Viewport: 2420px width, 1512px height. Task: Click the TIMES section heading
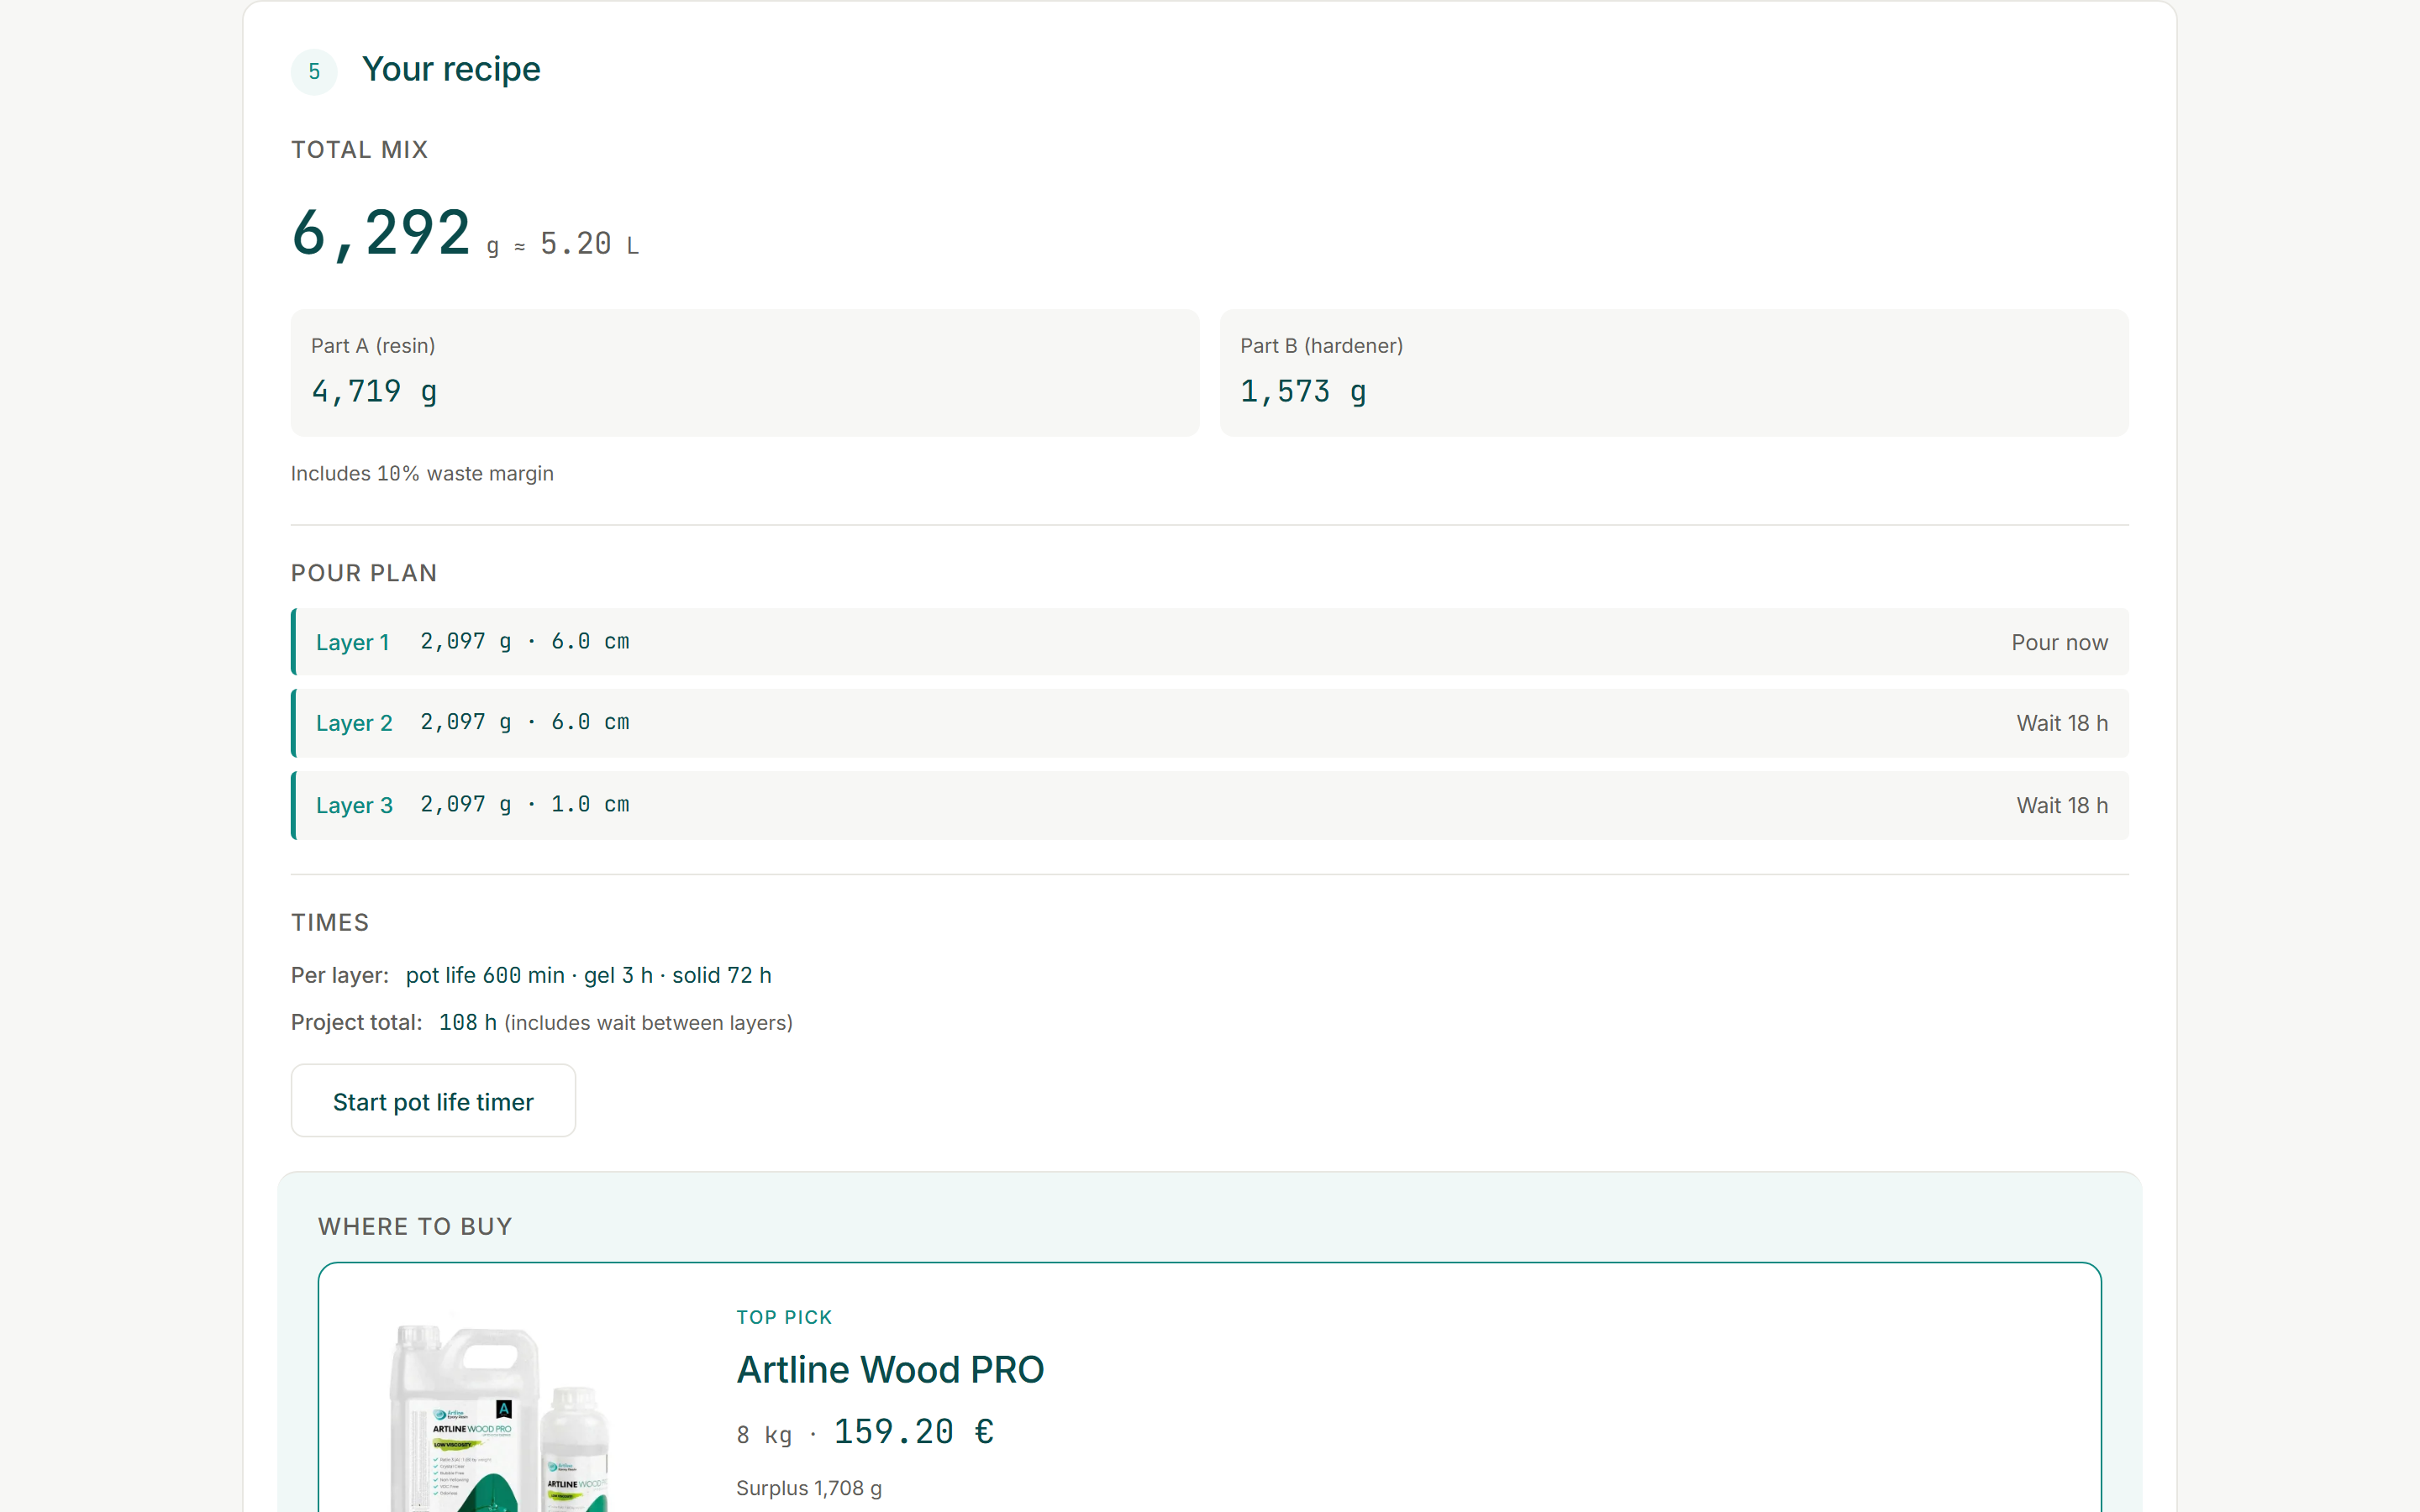(x=330, y=922)
